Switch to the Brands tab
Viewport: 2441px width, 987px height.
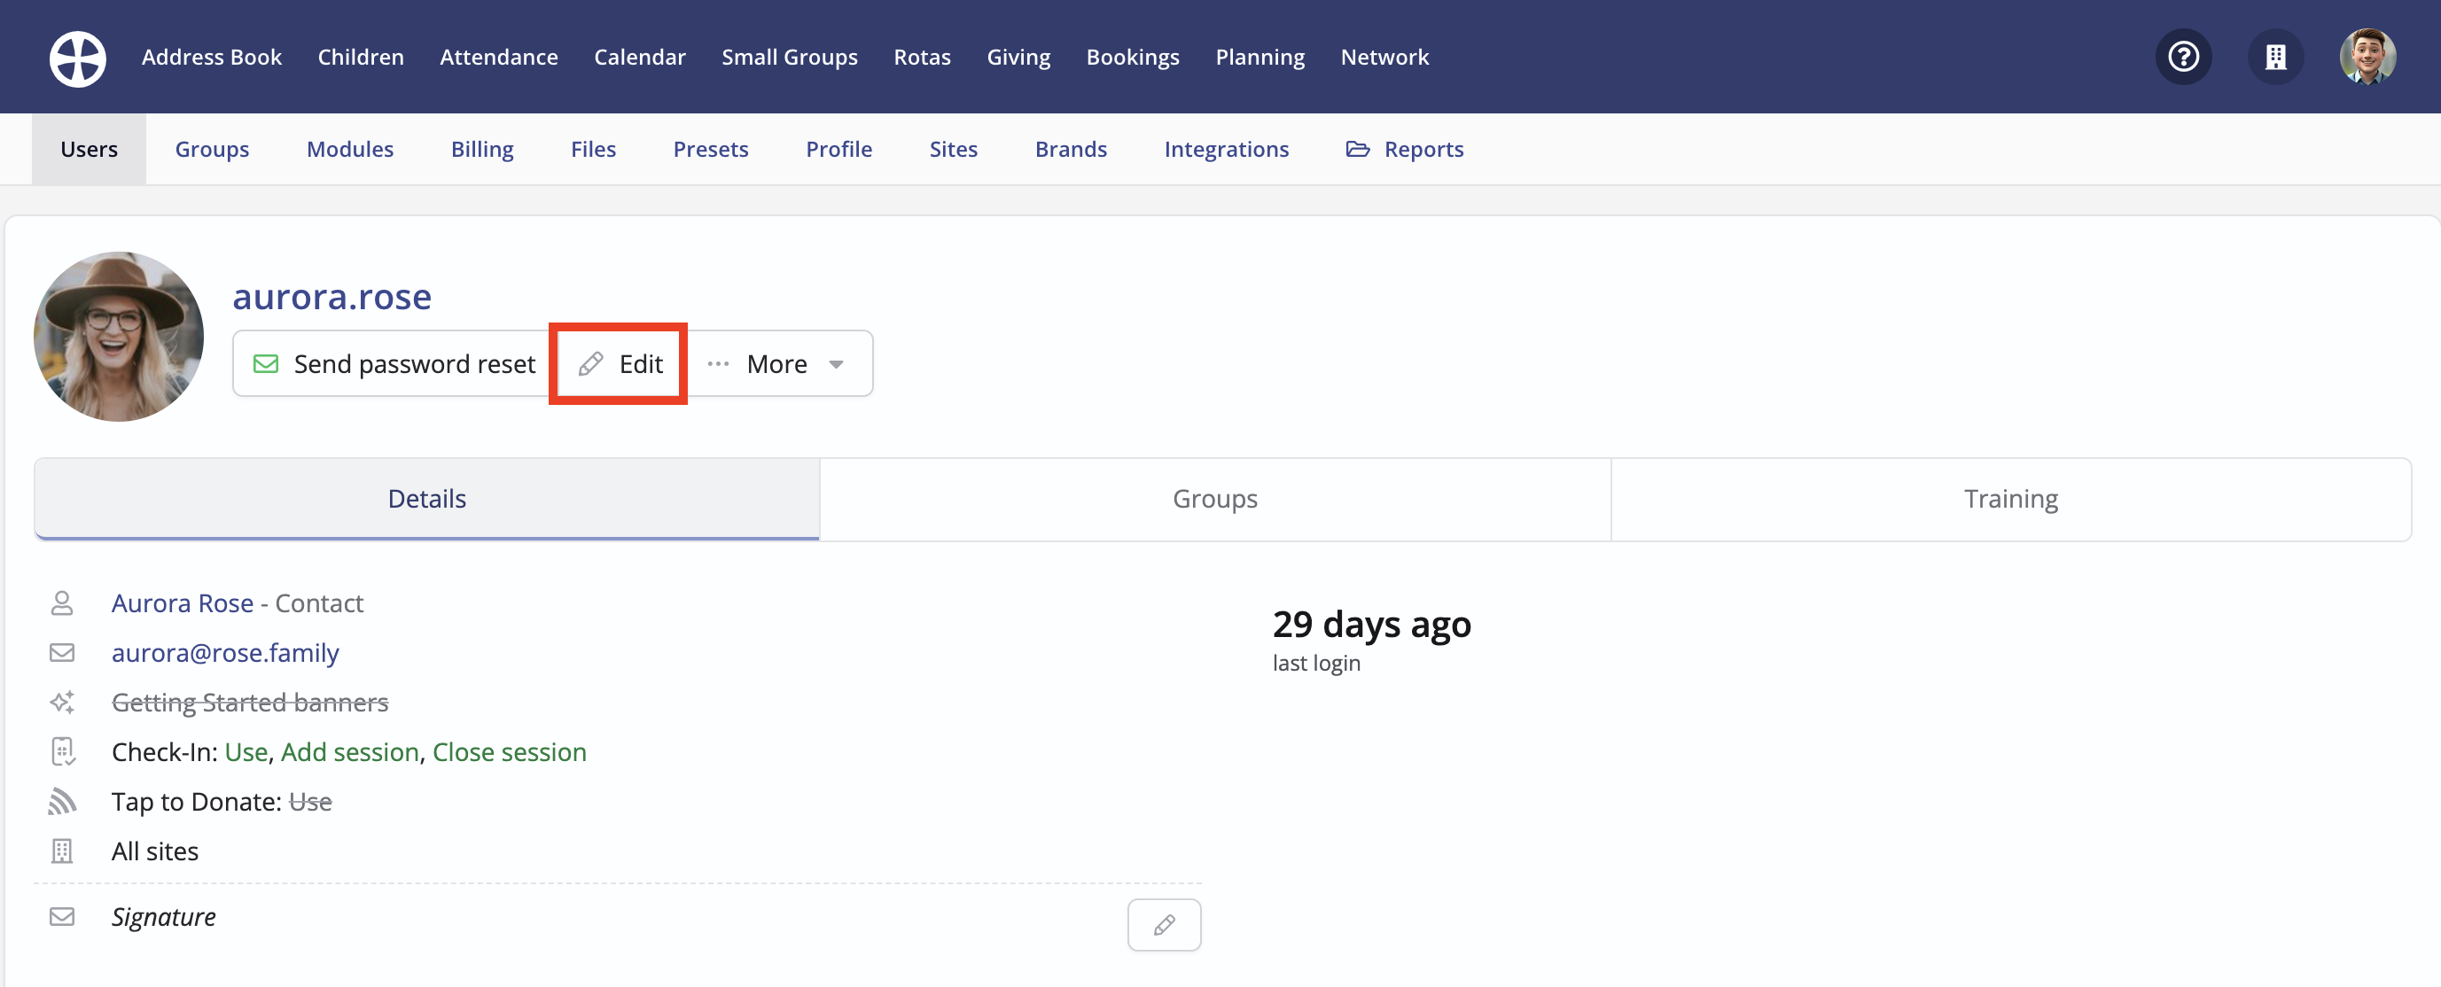1071,149
